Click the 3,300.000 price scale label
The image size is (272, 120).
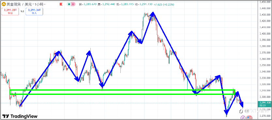pos(265,97)
